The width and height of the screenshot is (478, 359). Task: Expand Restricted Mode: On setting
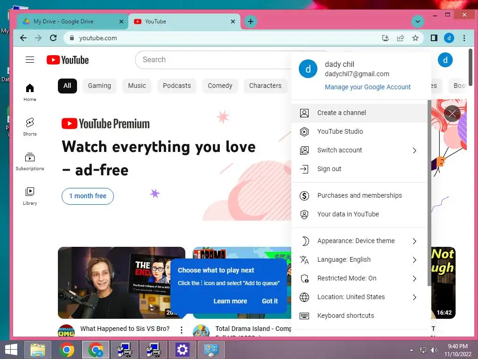[x=359, y=279]
